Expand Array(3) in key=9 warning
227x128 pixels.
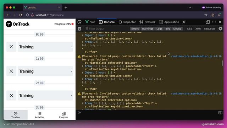point(83,66)
